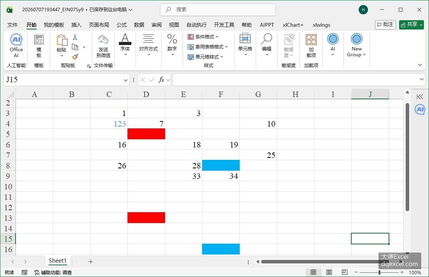Click the 搜索 search box
This screenshot has height=277, width=429.
(218, 10)
